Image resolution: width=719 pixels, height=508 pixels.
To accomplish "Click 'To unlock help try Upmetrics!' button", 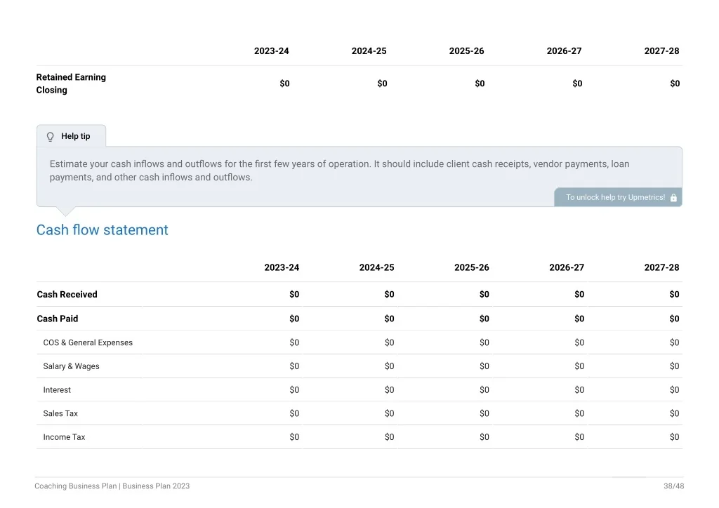I will [x=618, y=197].
